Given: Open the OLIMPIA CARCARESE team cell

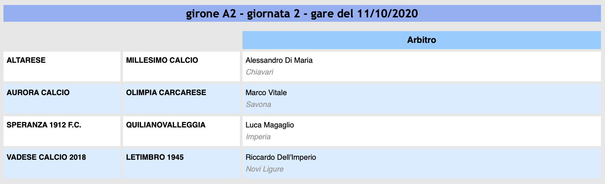Looking at the screenshot, I should coord(181,99).
